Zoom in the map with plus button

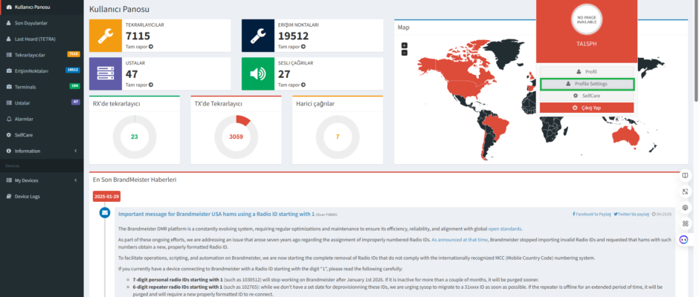click(405, 45)
